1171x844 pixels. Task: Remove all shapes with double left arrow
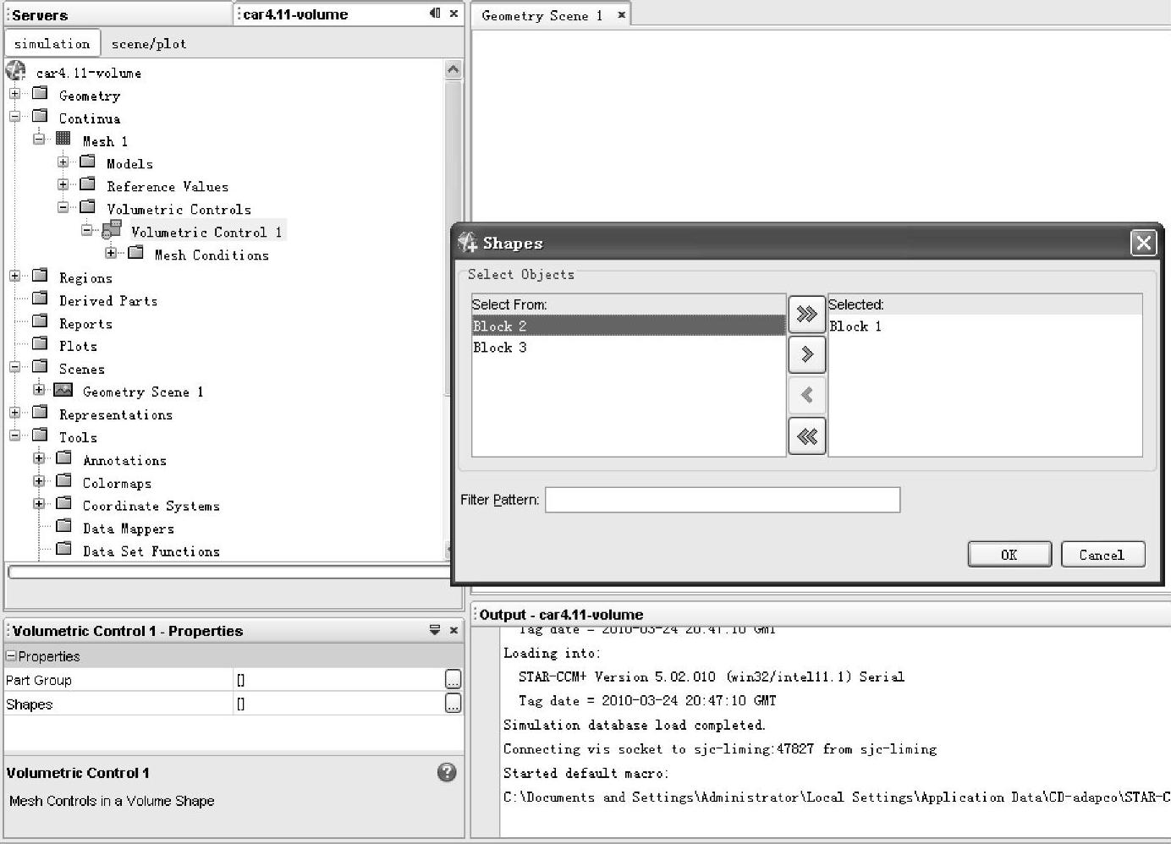pyautogui.click(x=806, y=436)
